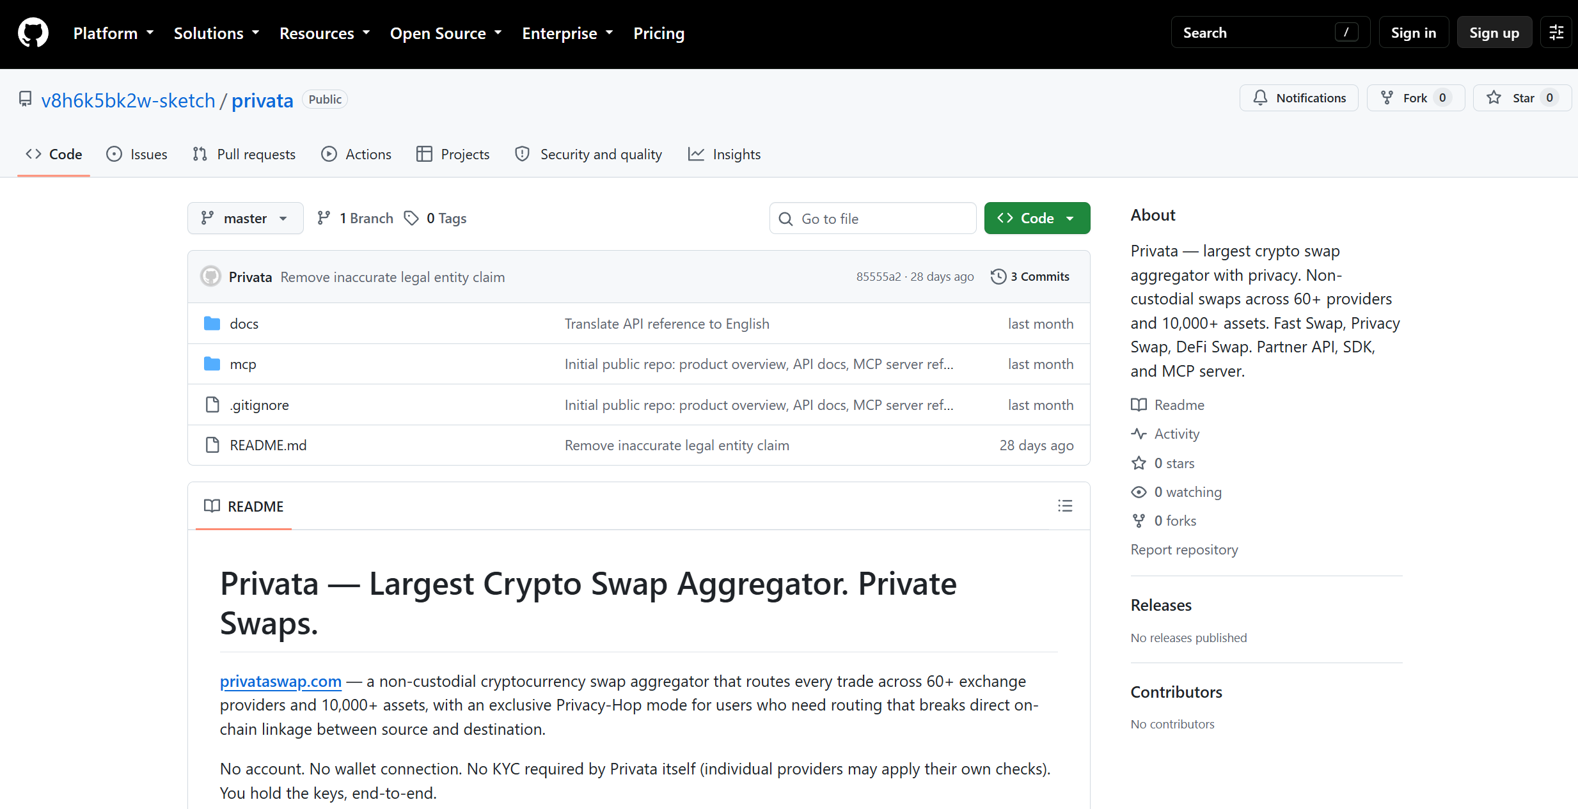This screenshot has height=809, width=1578.
Task: Follow the privataswap.com link
Action: 281,681
